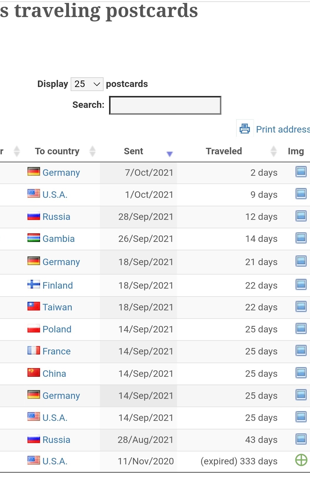Focus the Search input field
This screenshot has height=477, width=310.
pyautogui.click(x=165, y=105)
